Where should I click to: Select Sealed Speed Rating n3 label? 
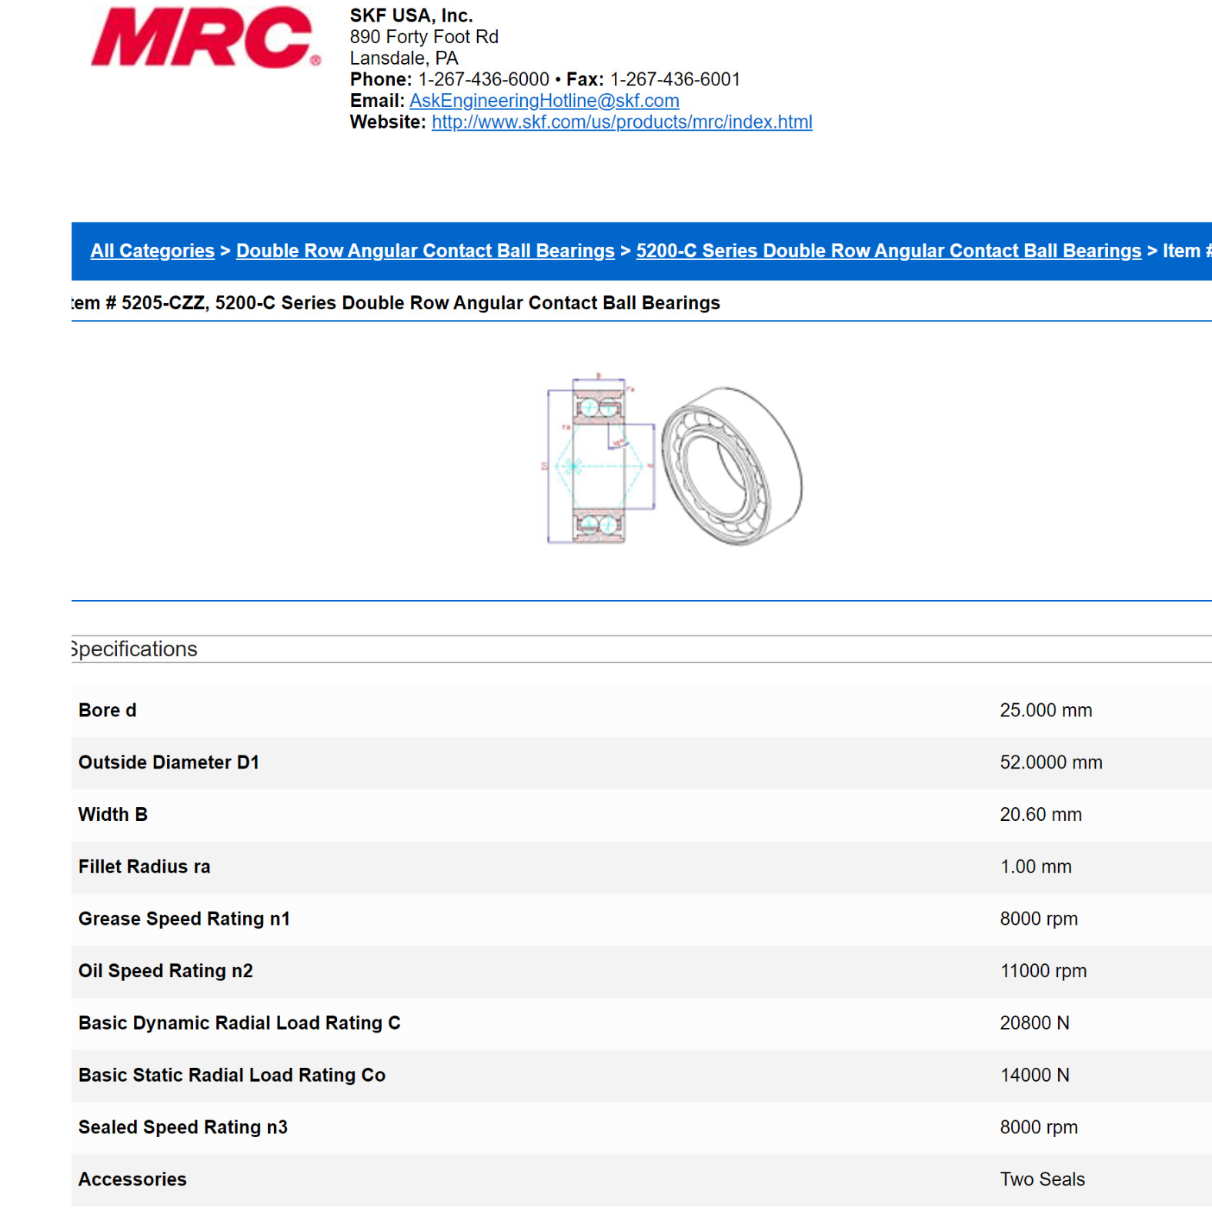(183, 1128)
